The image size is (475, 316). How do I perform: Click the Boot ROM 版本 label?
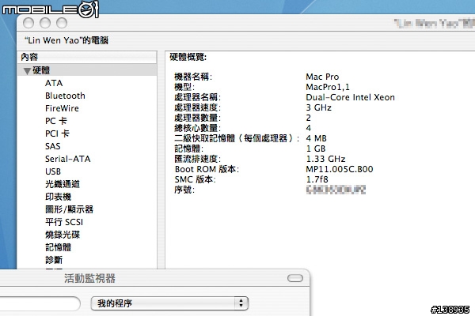207,169
